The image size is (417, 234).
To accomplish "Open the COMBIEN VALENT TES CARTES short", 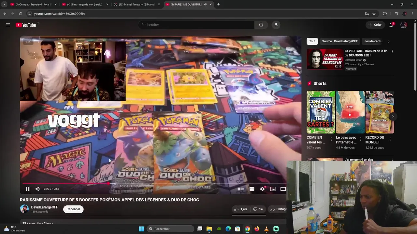I will click(321, 112).
